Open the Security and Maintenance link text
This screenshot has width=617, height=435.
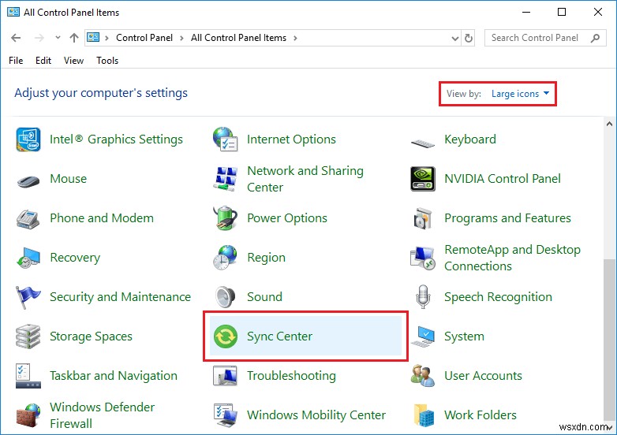[x=120, y=297]
